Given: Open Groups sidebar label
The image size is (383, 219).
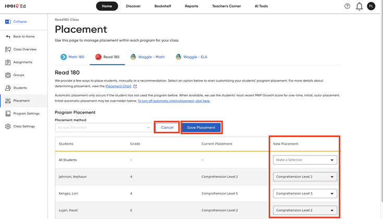Looking at the screenshot, I should pos(19,75).
